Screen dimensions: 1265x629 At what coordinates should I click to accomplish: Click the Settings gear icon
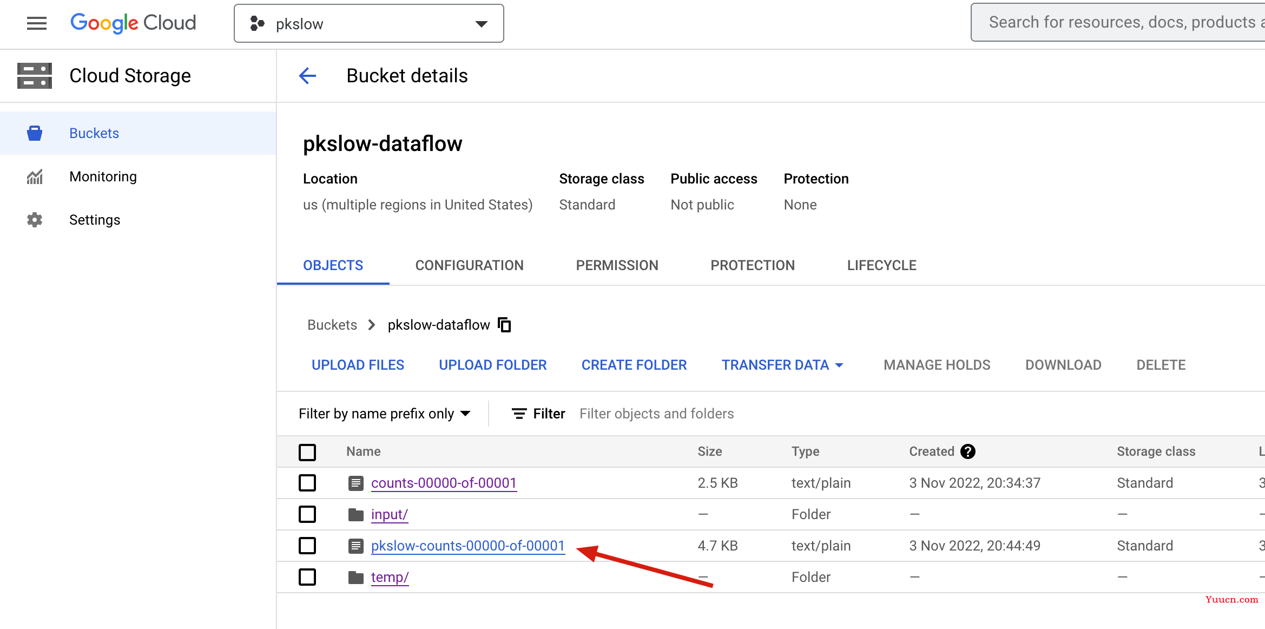(x=35, y=220)
